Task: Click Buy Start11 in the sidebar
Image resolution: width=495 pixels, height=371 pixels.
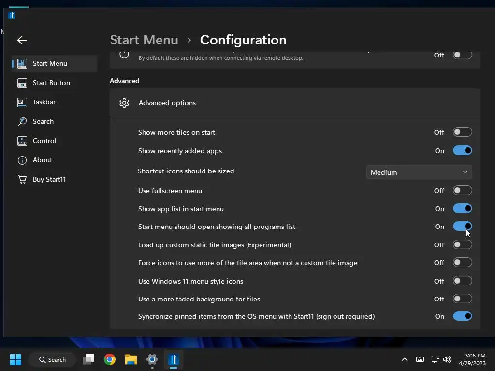Action: pyautogui.click(x=54, y=180)
